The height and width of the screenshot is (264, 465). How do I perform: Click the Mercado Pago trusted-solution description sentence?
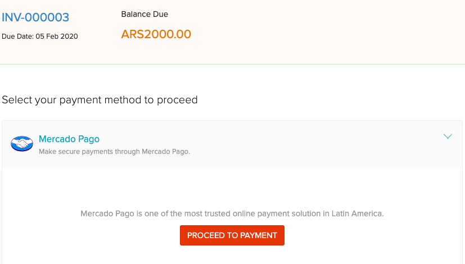tap(232, 213)
